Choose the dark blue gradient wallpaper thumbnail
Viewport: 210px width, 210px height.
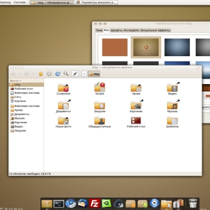coord(177,47)
